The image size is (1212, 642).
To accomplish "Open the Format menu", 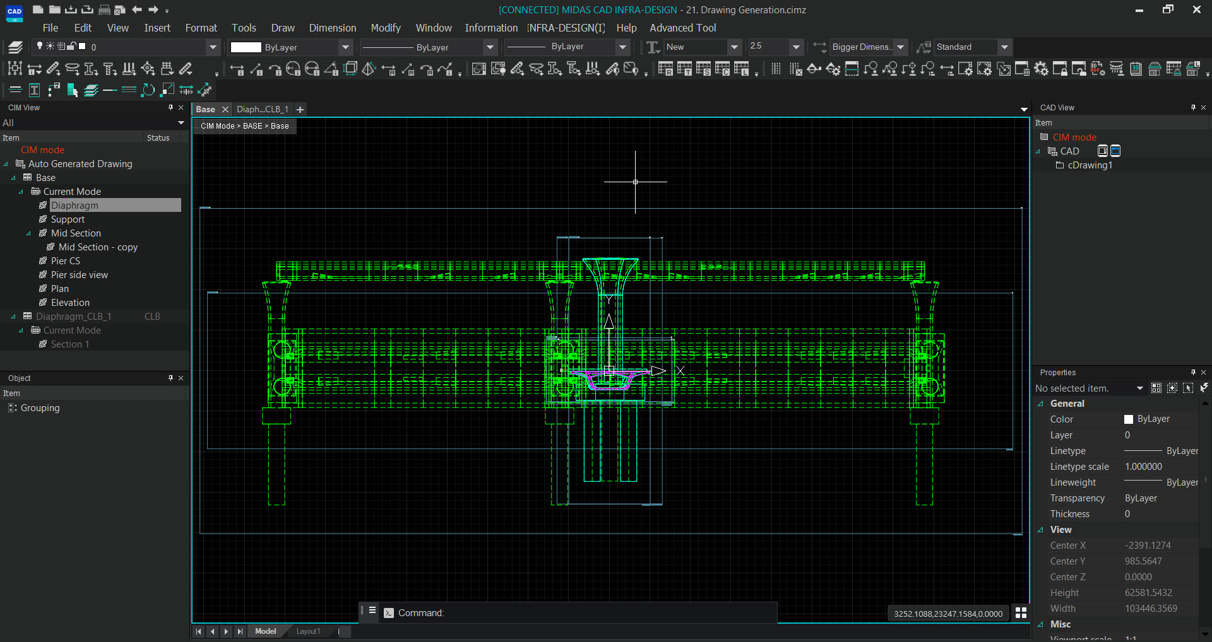I will tap(201, 28).
